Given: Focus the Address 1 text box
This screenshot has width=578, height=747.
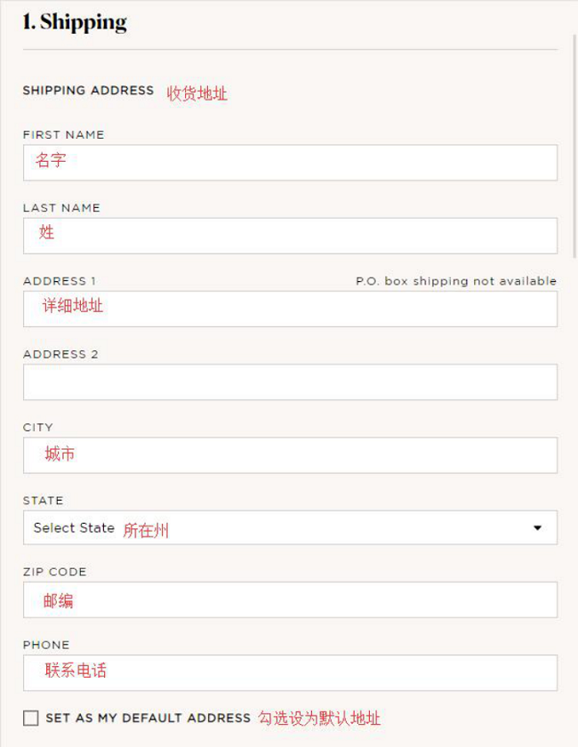Looking at the screenshot, I should click(x=290, y=309).
